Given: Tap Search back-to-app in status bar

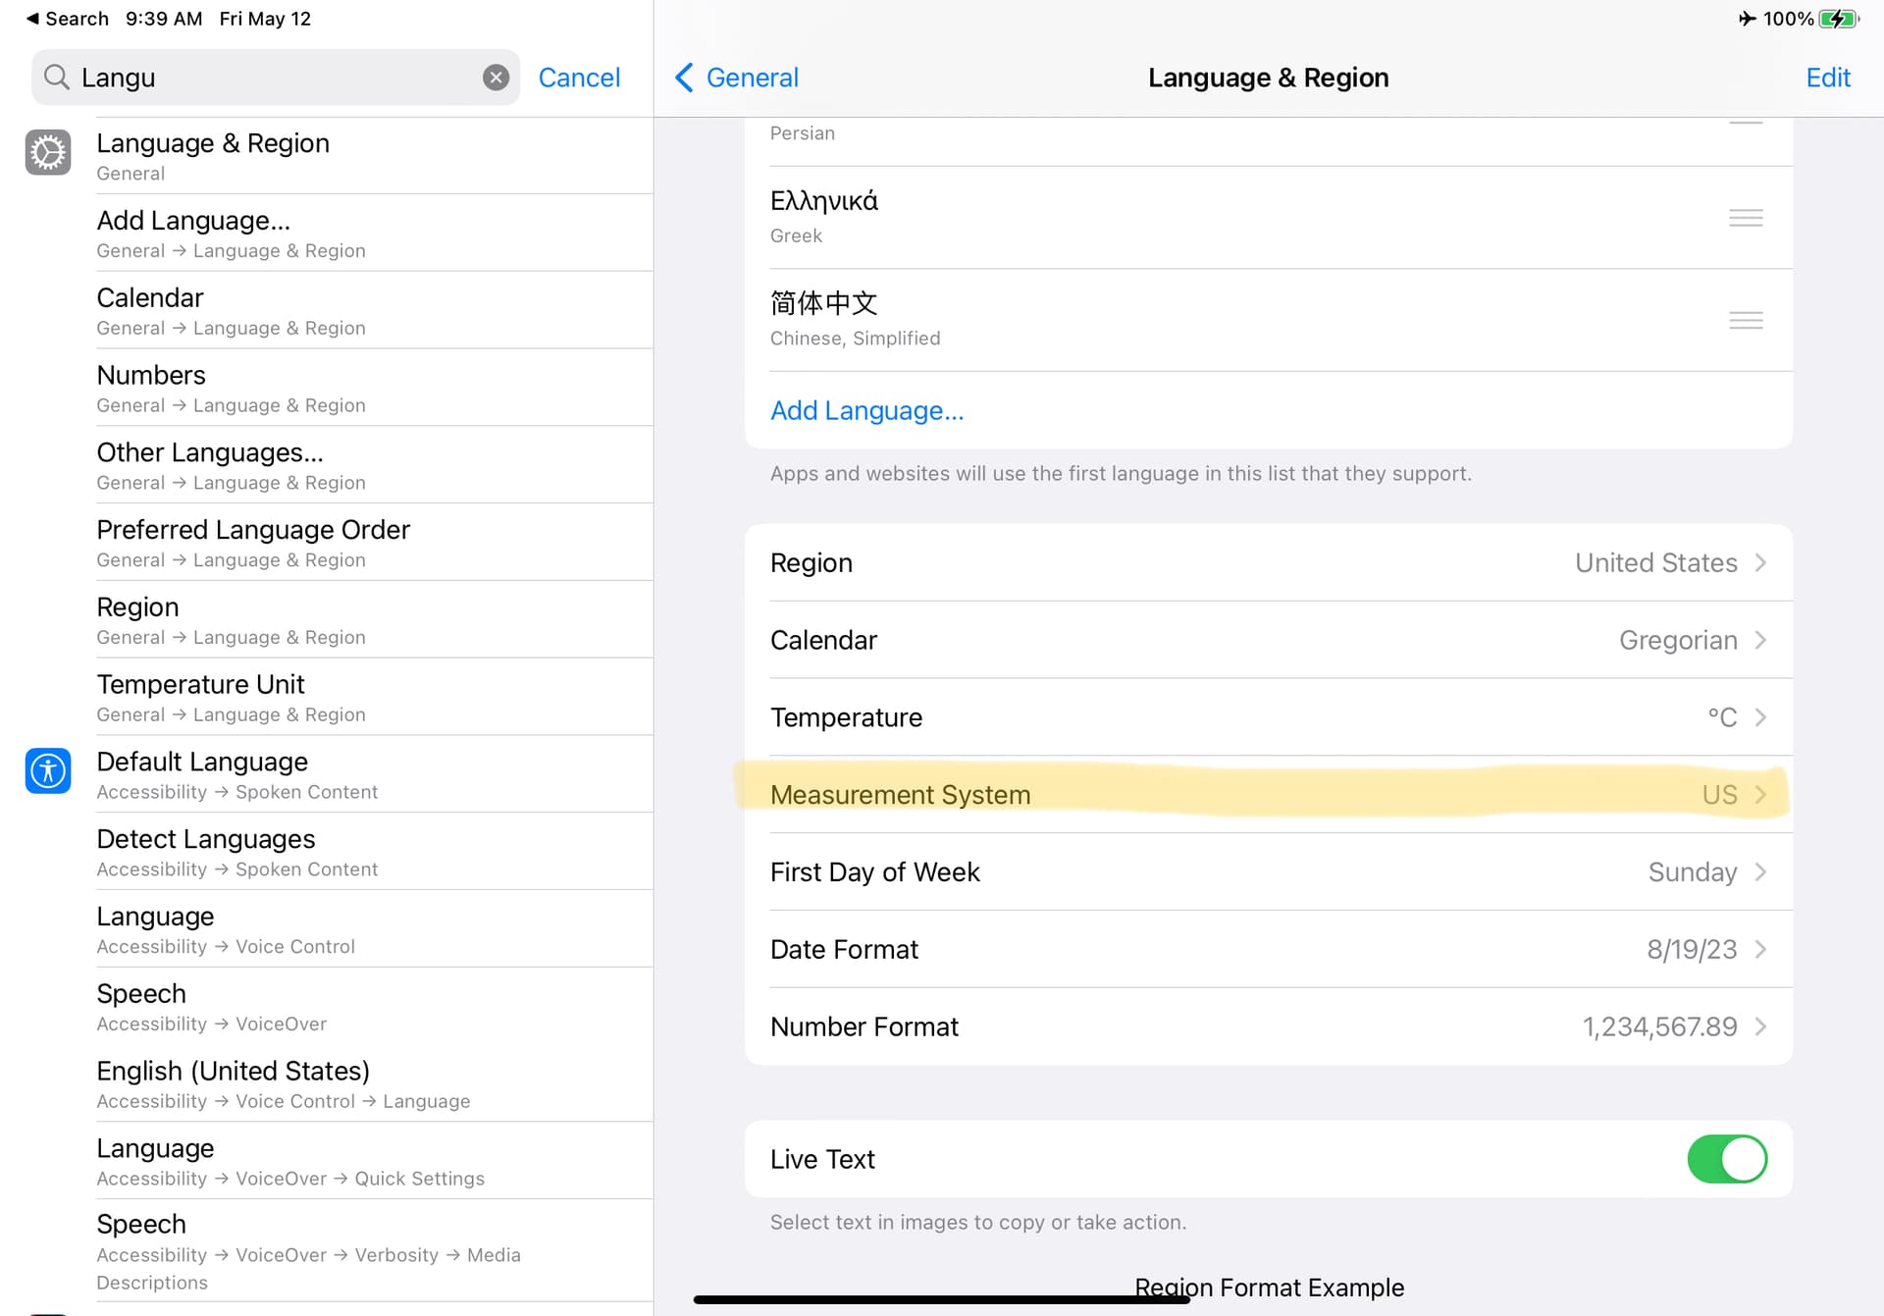Looking at the screenshot, I should (x=67, y=19).
